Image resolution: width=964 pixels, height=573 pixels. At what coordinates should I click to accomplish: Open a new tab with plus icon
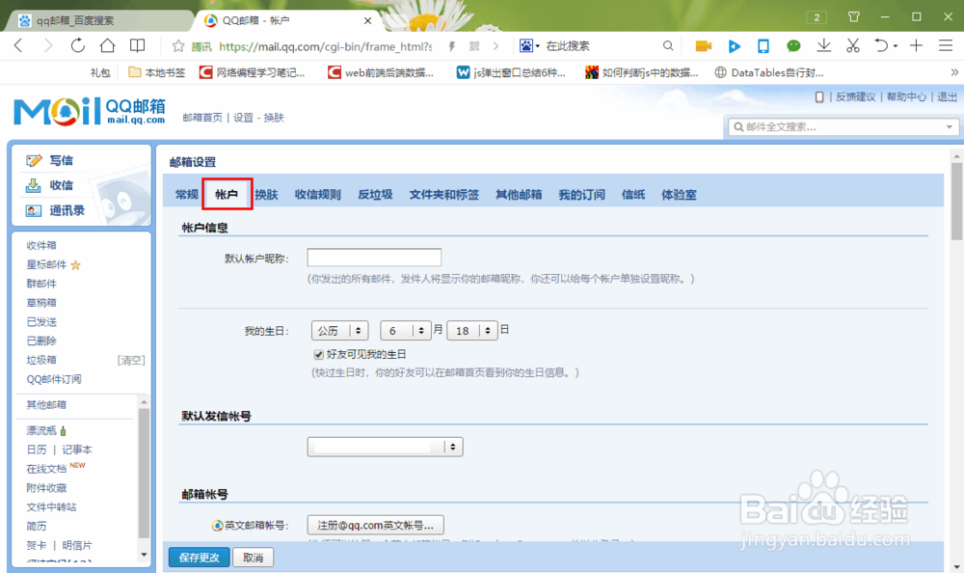(x=916, y=45)
